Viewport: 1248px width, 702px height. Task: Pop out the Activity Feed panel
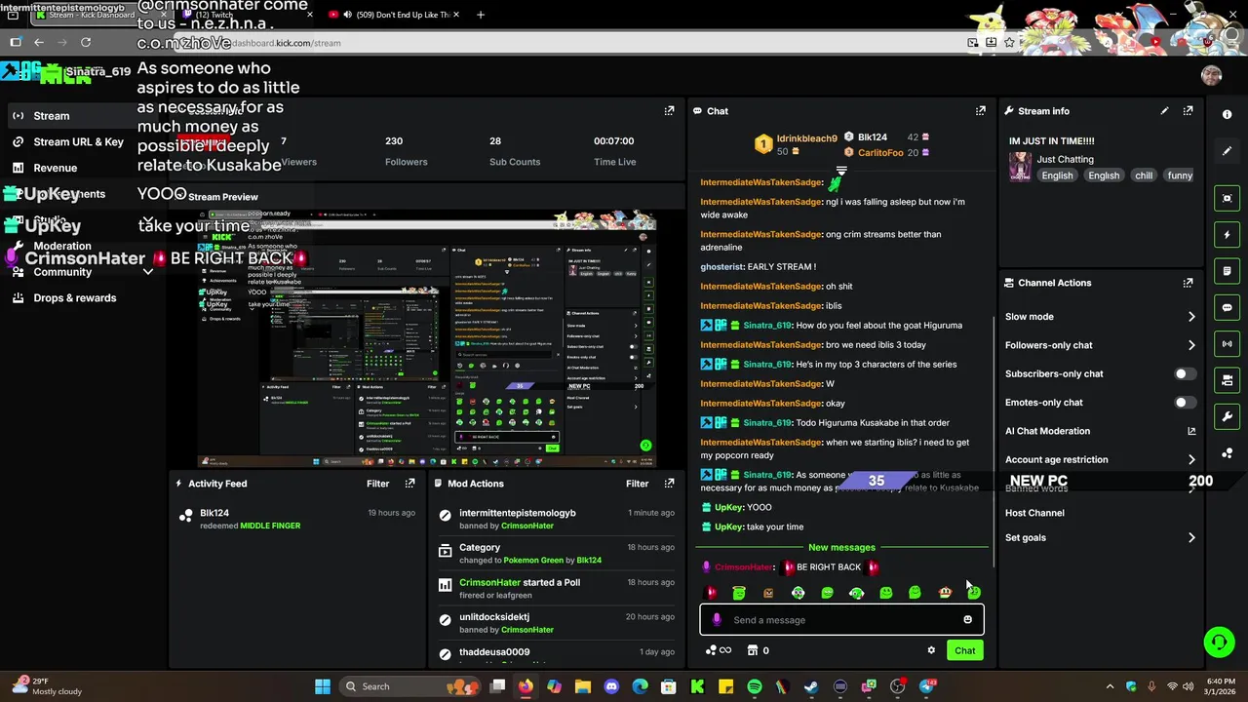coord(409,484)
